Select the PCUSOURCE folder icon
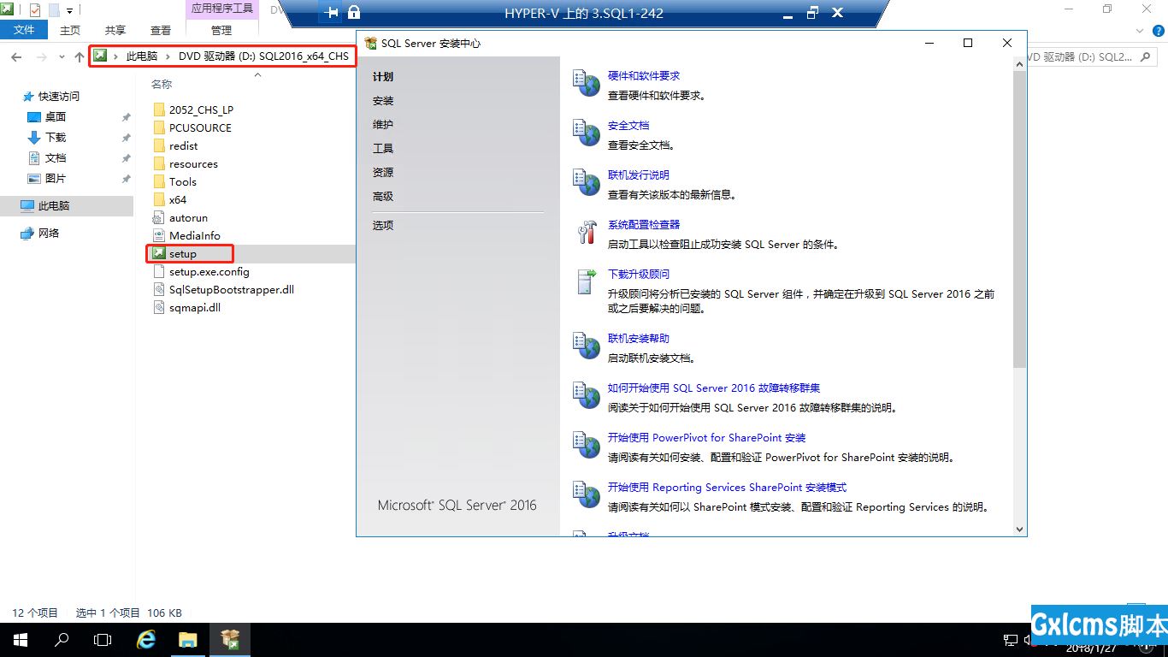 tap(159, 127)
